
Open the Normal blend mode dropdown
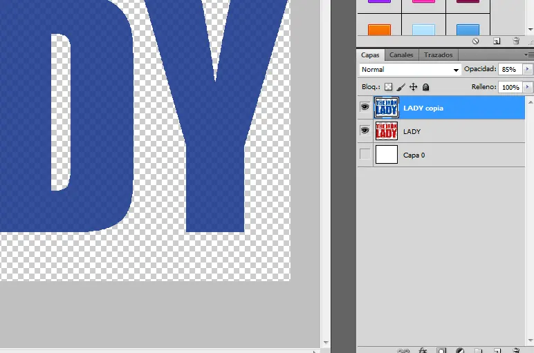click(410, 70)
